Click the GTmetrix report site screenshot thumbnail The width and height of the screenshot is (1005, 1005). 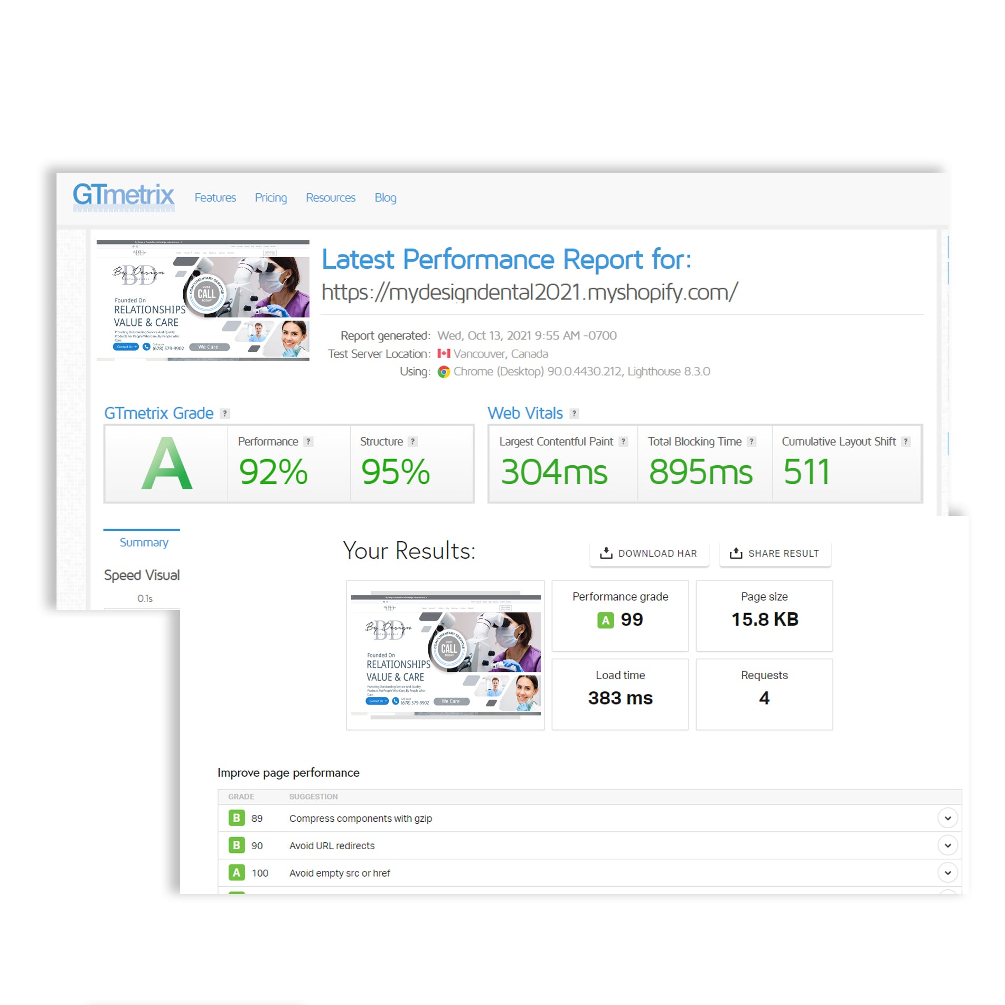pos(203,300)
